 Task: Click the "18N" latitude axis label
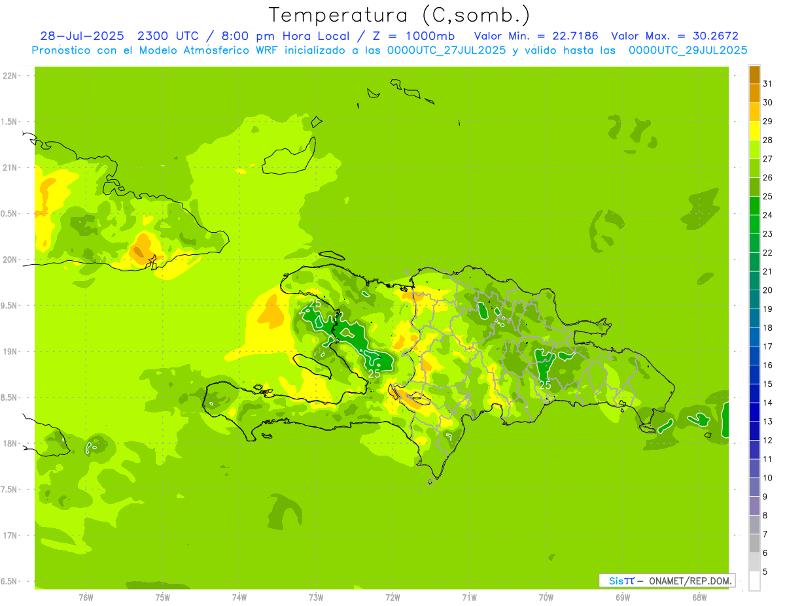click(10, 443)
